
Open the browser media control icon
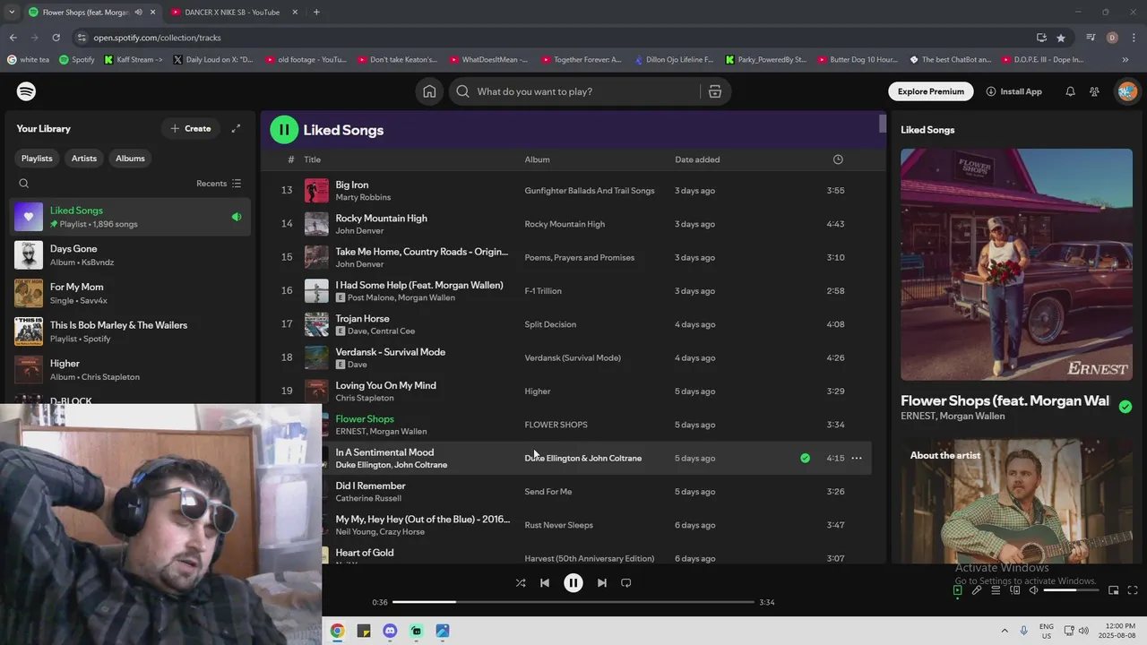tap(1091, 38)
